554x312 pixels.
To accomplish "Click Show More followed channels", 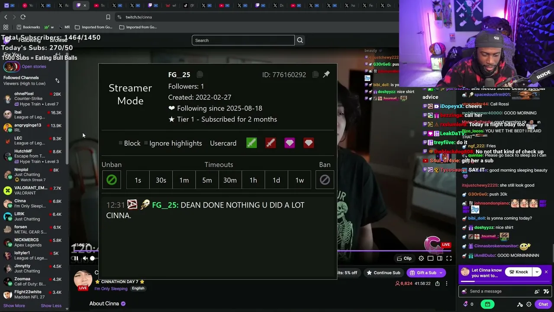I will click(x=14, y=305).
